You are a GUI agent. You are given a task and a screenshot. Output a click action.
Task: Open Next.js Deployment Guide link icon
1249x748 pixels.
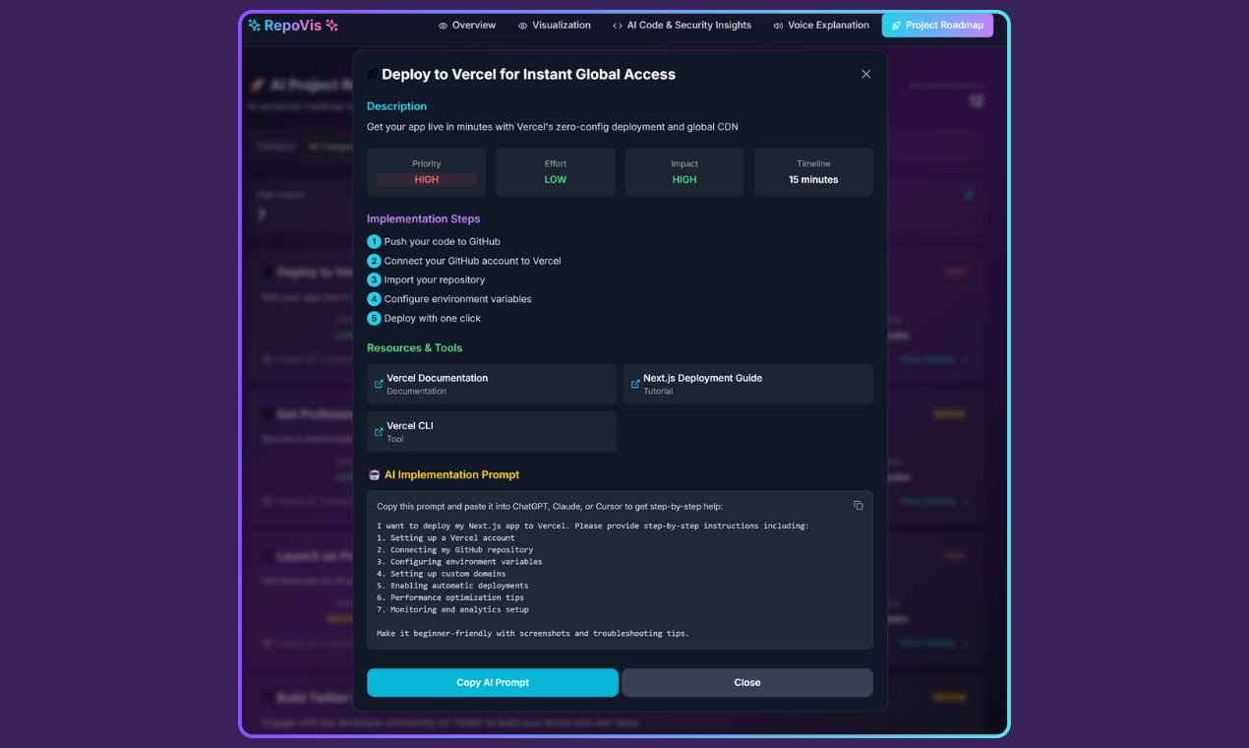point(635,384)
